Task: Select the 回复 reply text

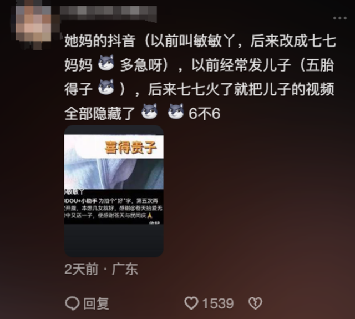Action: pyautogui.click(x=96, y=303)
